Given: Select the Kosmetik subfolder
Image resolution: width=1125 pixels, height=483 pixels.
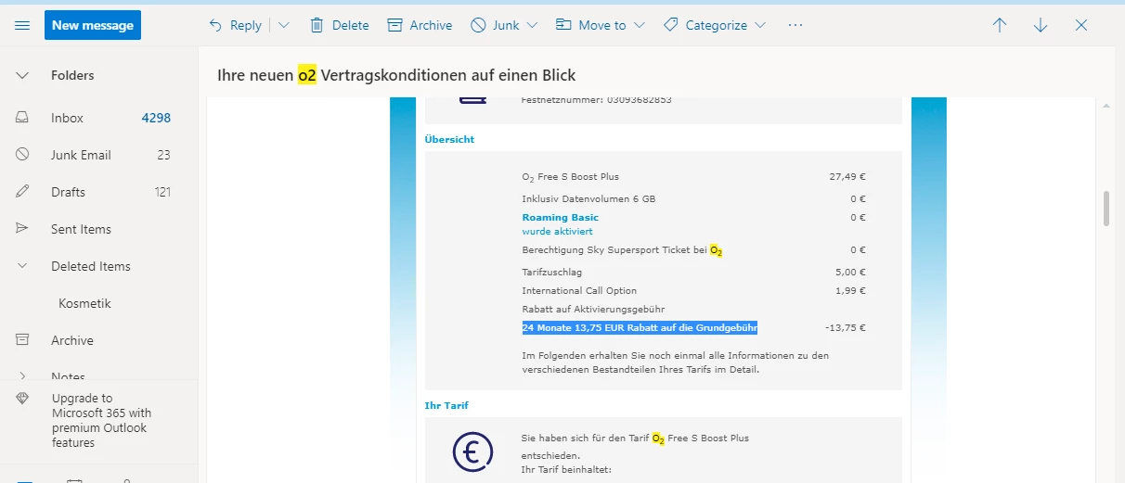Looking at the screenshot, I should tap(84, 303).
